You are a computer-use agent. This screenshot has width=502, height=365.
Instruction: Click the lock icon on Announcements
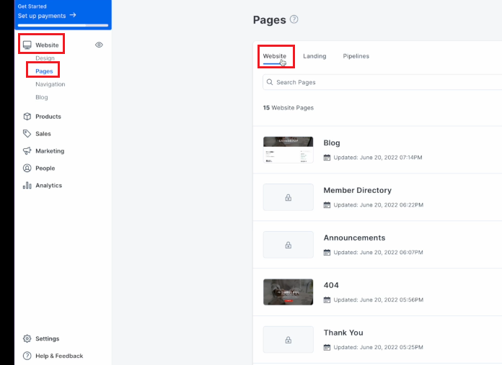(288, 245)
